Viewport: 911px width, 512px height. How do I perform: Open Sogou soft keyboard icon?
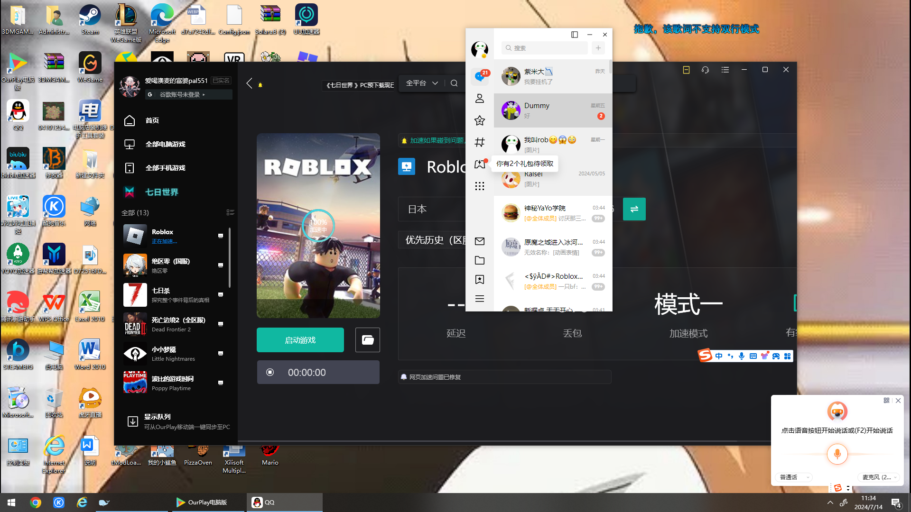[753, 356]
